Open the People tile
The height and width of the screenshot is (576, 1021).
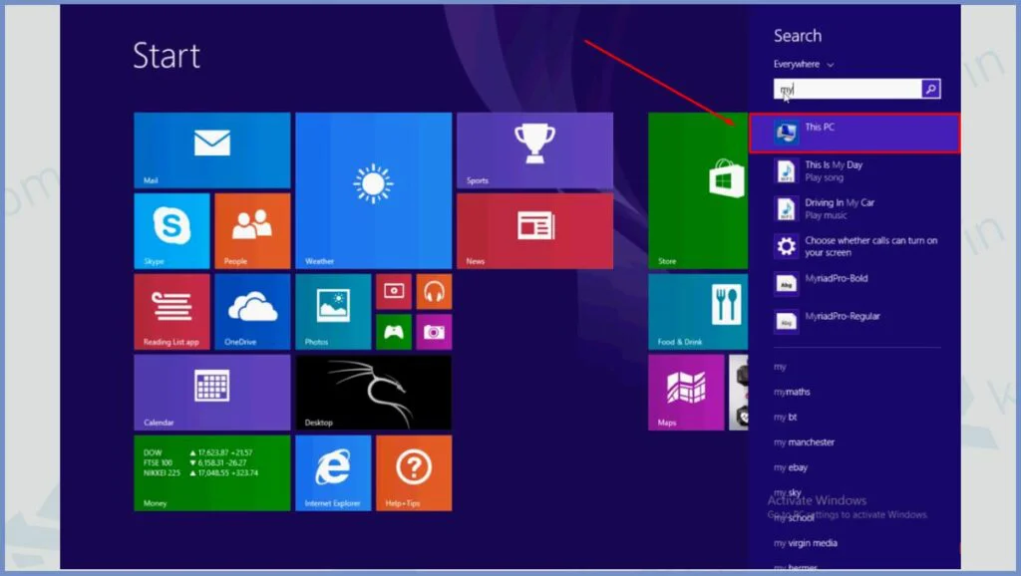click(252, 230)
